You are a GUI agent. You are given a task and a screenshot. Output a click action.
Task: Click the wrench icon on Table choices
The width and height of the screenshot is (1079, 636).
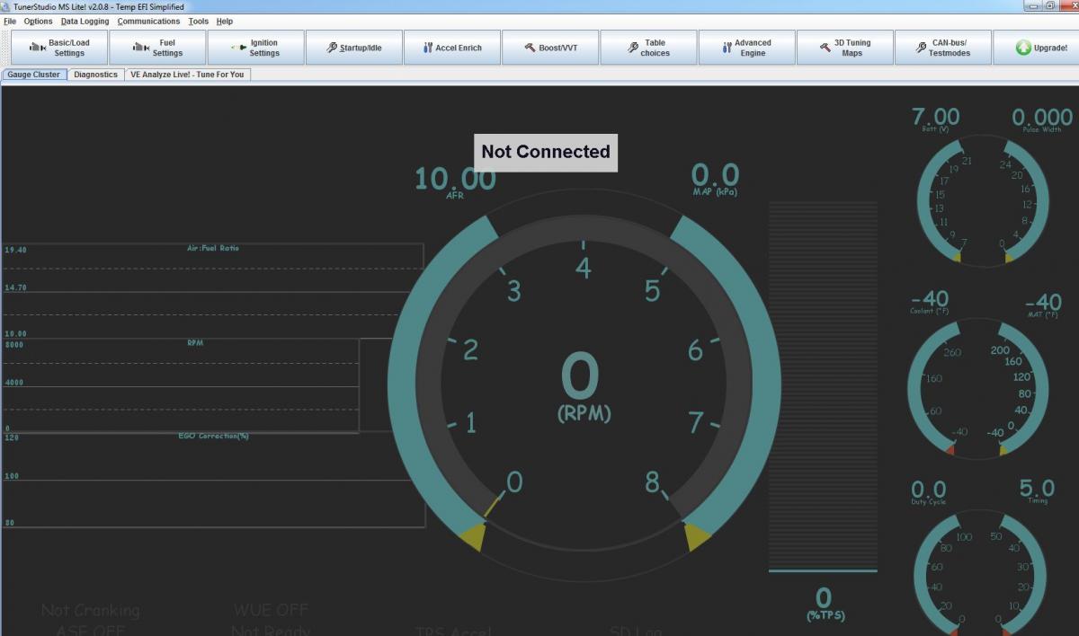pyautogui.click(x=632, y=48)
